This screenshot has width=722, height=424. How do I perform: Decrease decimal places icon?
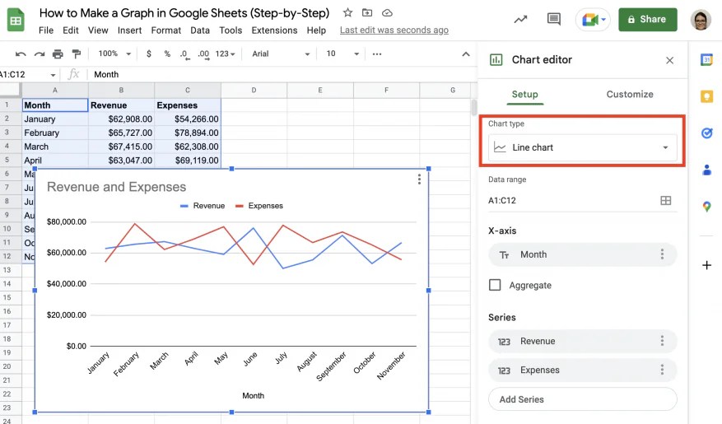tap(184, 54)
